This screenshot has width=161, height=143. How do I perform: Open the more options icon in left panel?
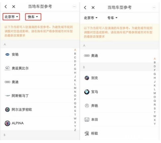[75, 7]
